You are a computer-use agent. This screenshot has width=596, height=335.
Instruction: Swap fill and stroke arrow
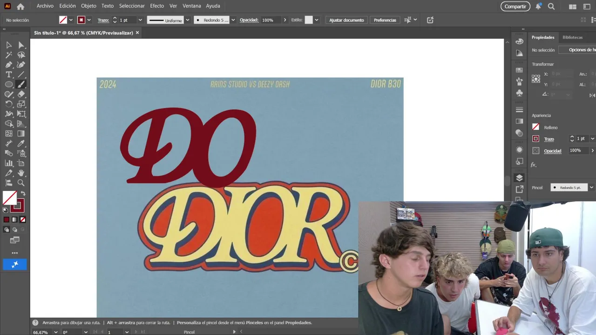23,194
